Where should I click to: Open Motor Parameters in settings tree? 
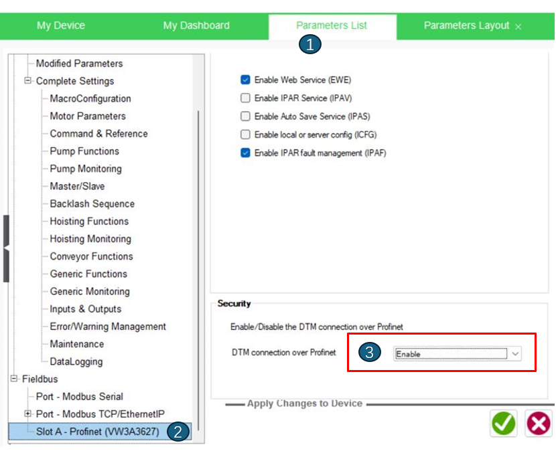[x=87, y=116]
